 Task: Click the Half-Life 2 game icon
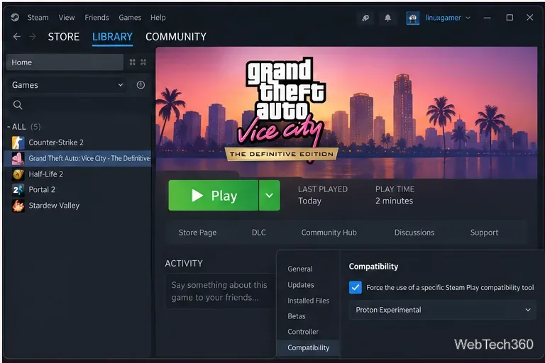[18, 174]
